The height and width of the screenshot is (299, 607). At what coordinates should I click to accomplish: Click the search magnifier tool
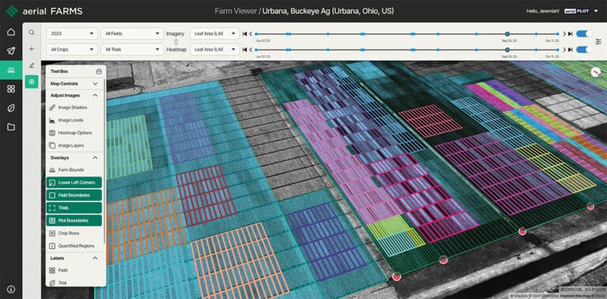32,32
